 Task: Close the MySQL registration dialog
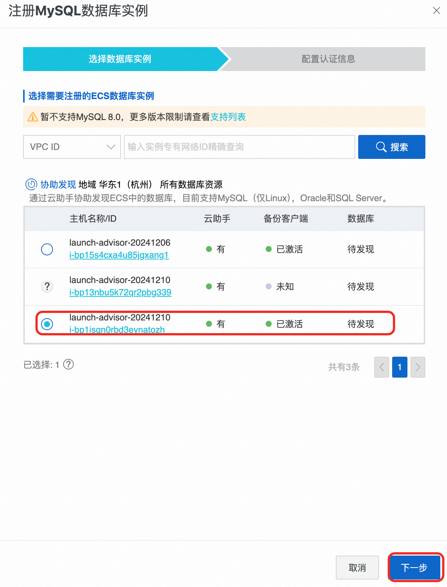tap(436, 11)
